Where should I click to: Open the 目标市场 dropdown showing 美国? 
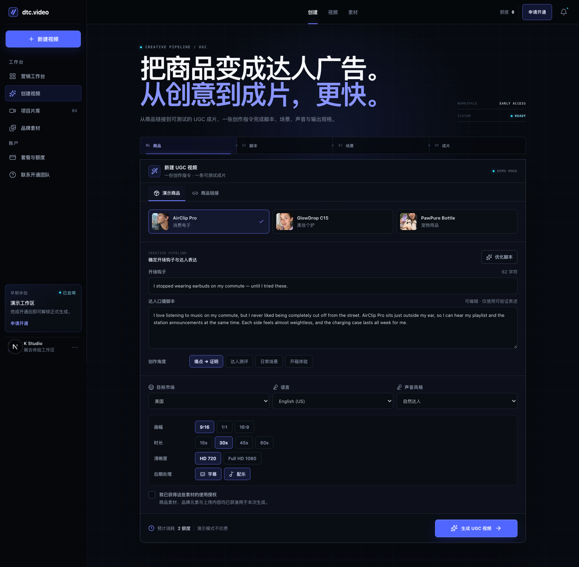(209, 401)
